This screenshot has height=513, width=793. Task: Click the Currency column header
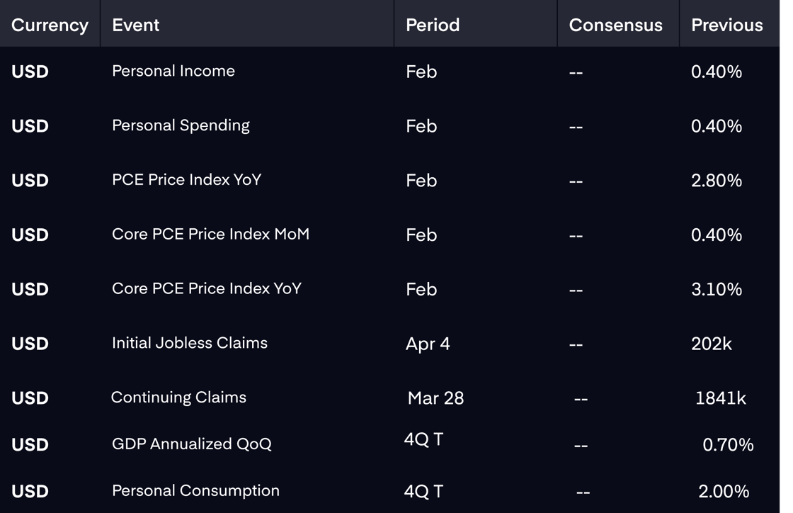[x=50, y=25]
